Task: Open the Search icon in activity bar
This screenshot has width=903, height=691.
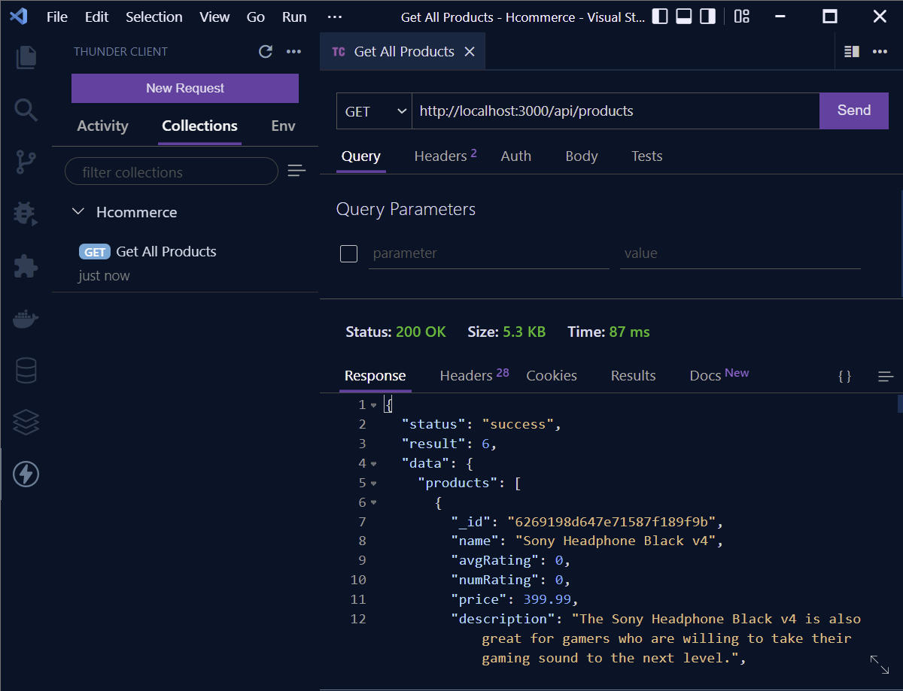Action: tap(26, 110)
